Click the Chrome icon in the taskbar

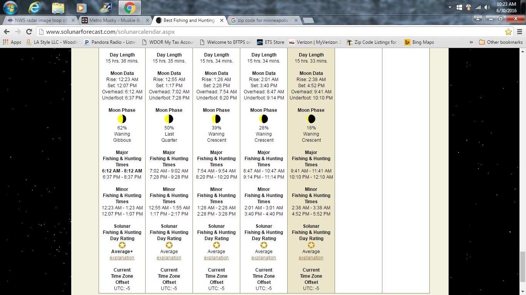(129, 7)
